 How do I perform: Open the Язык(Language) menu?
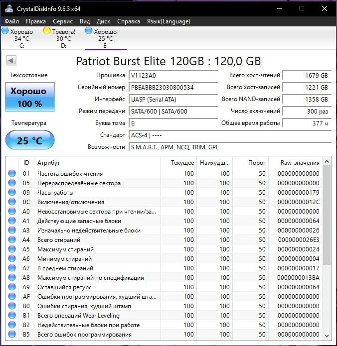coord(168,21)
